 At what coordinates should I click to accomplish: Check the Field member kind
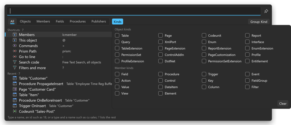point(117,74)
